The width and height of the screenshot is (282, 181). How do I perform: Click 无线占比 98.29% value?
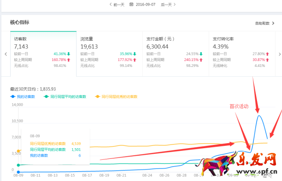coord(192,66)
